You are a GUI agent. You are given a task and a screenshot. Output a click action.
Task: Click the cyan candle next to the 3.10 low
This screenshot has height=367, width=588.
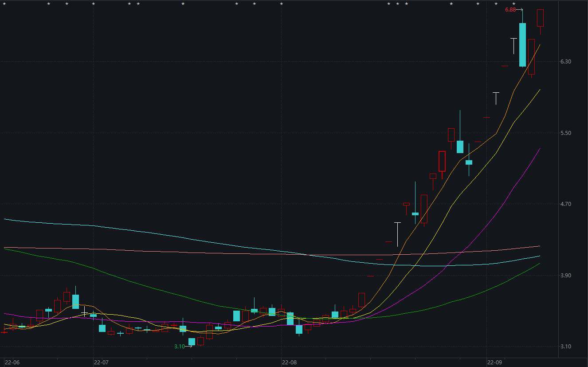[192, 341]
